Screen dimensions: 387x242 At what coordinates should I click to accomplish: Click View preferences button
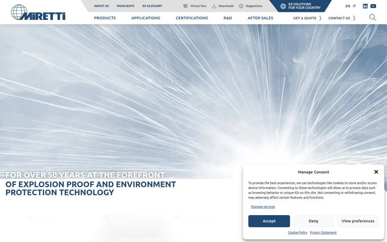tap(358, 221)
